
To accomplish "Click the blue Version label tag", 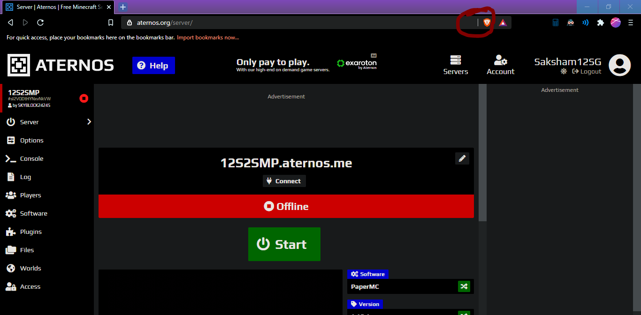I will click(365, 304).
